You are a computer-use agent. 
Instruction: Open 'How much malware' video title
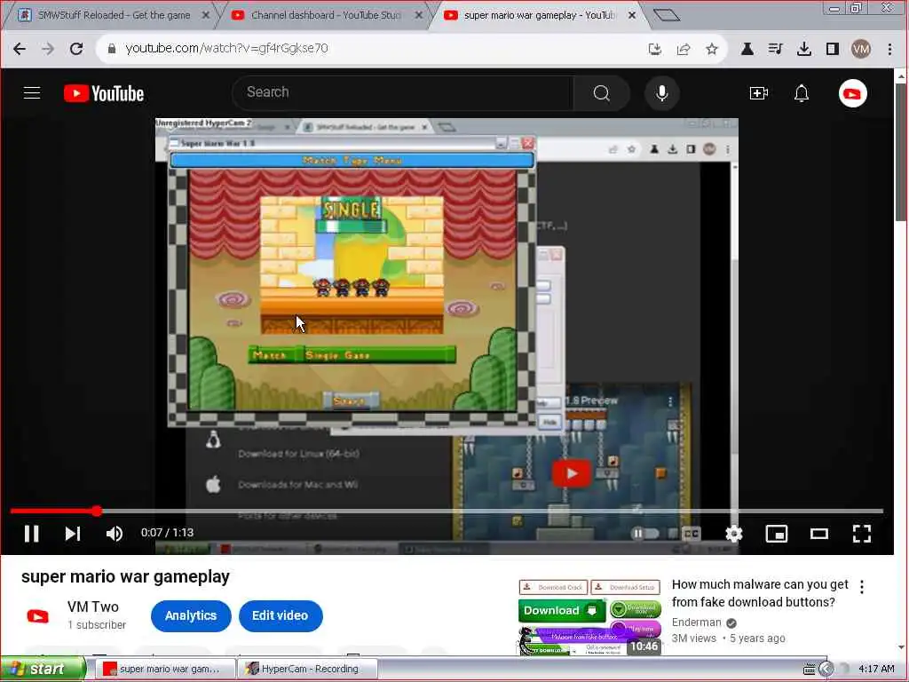(x=760, y=592)
